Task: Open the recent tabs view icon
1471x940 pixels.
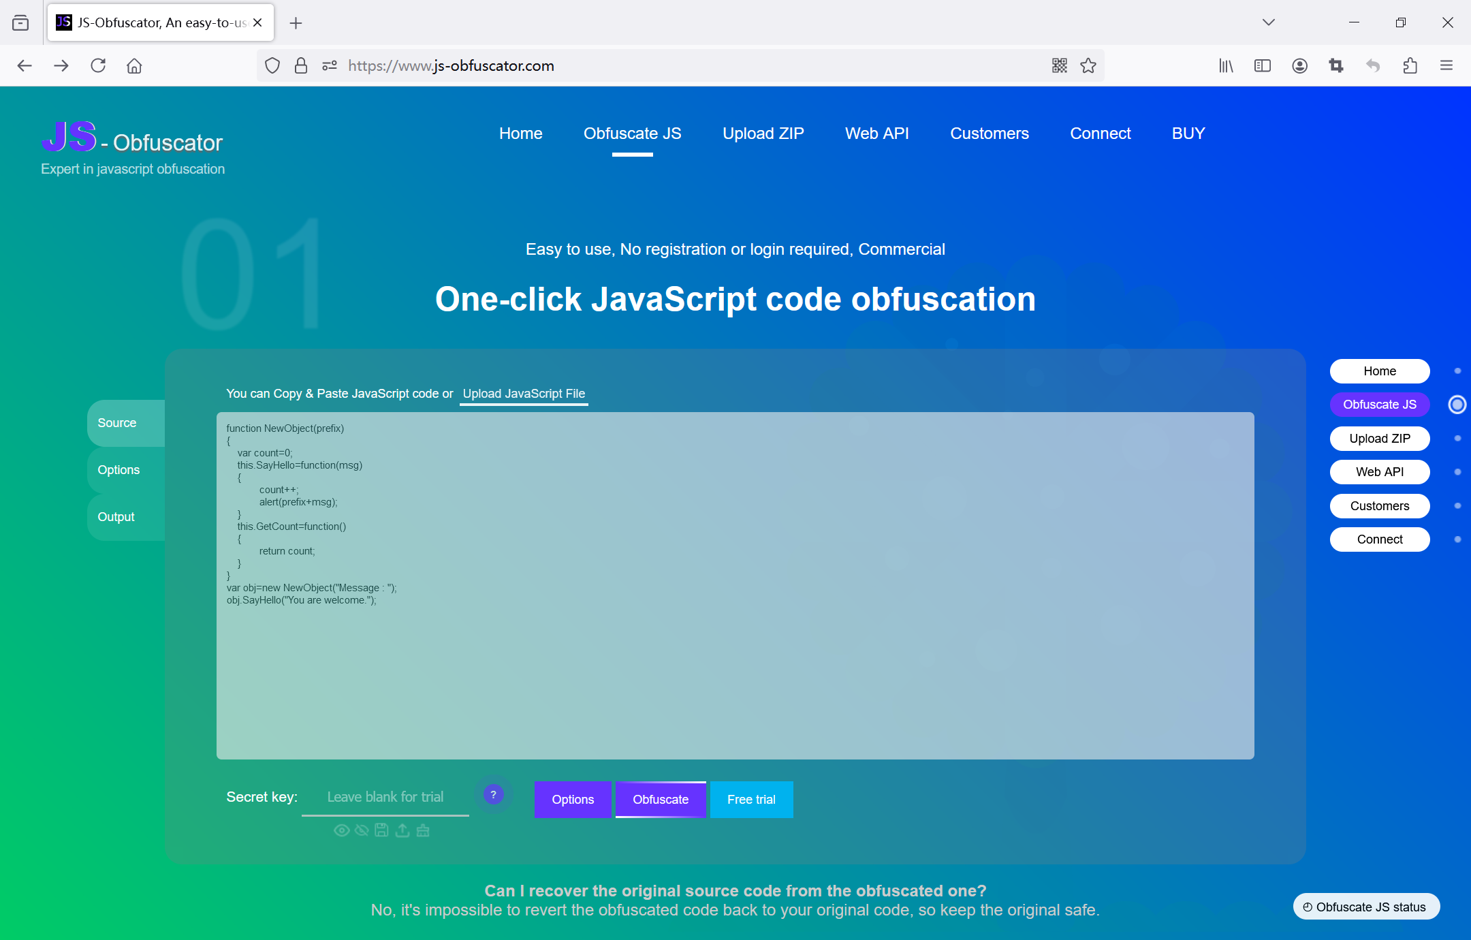Action: pos(20,22)
